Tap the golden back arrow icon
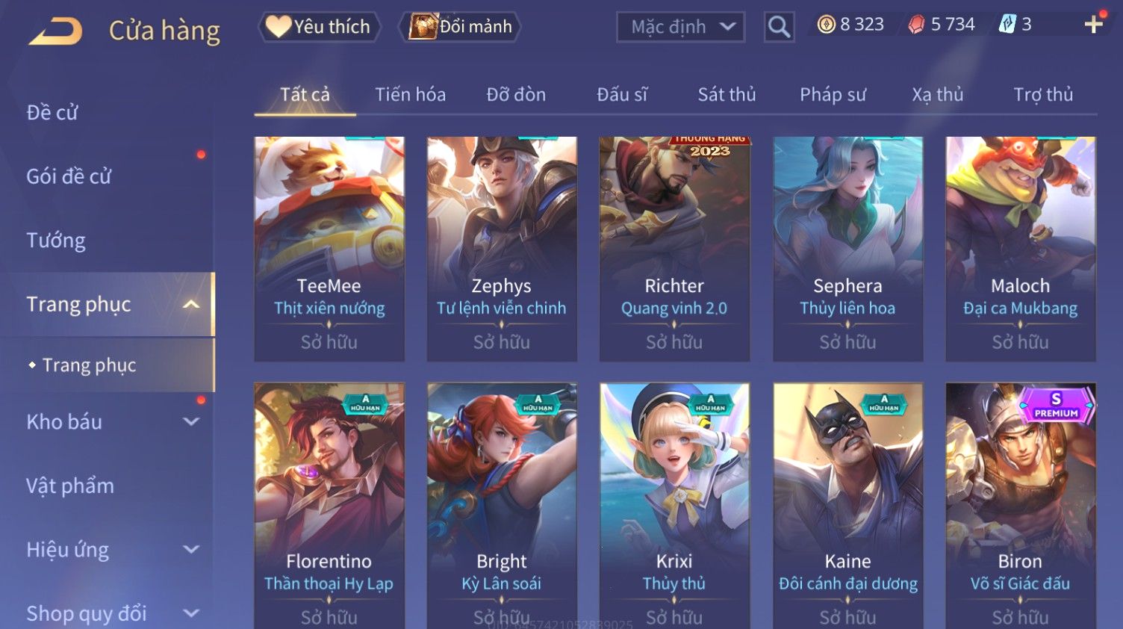This screenshot has height=629, width=1123. [x=56, y=31]
